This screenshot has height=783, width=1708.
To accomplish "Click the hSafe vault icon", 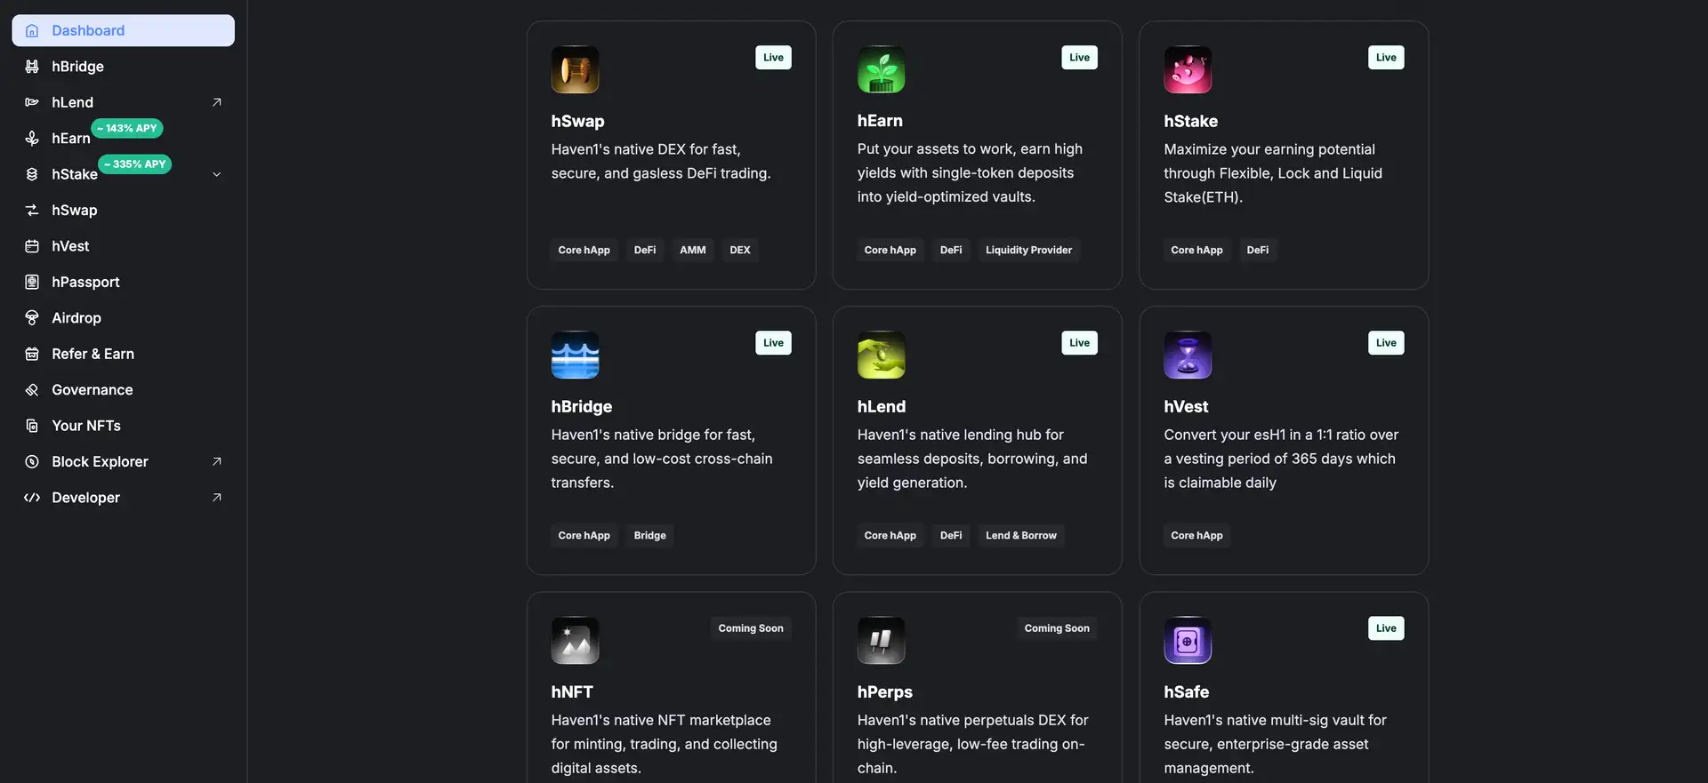I will 1188,640.
